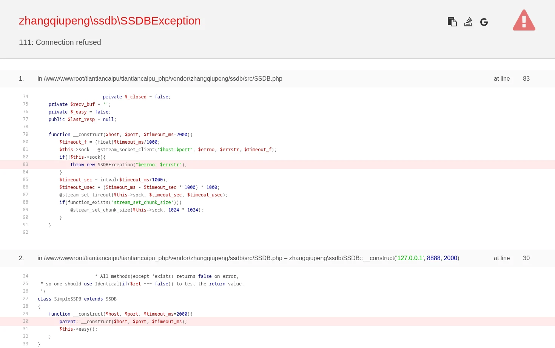Click the '127.0.0.1' argument in frame 2
Viewport: 555px width, 348px height.
point(410,258)
